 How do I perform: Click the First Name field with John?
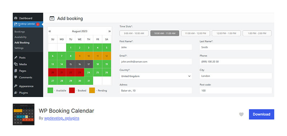click(x=156, y=47)
